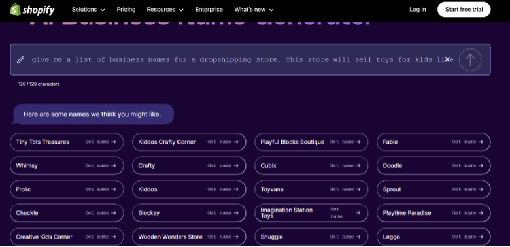Screen dimensions: 510x247
Task: Get the name Whimsy
Action: coord(67,166)
